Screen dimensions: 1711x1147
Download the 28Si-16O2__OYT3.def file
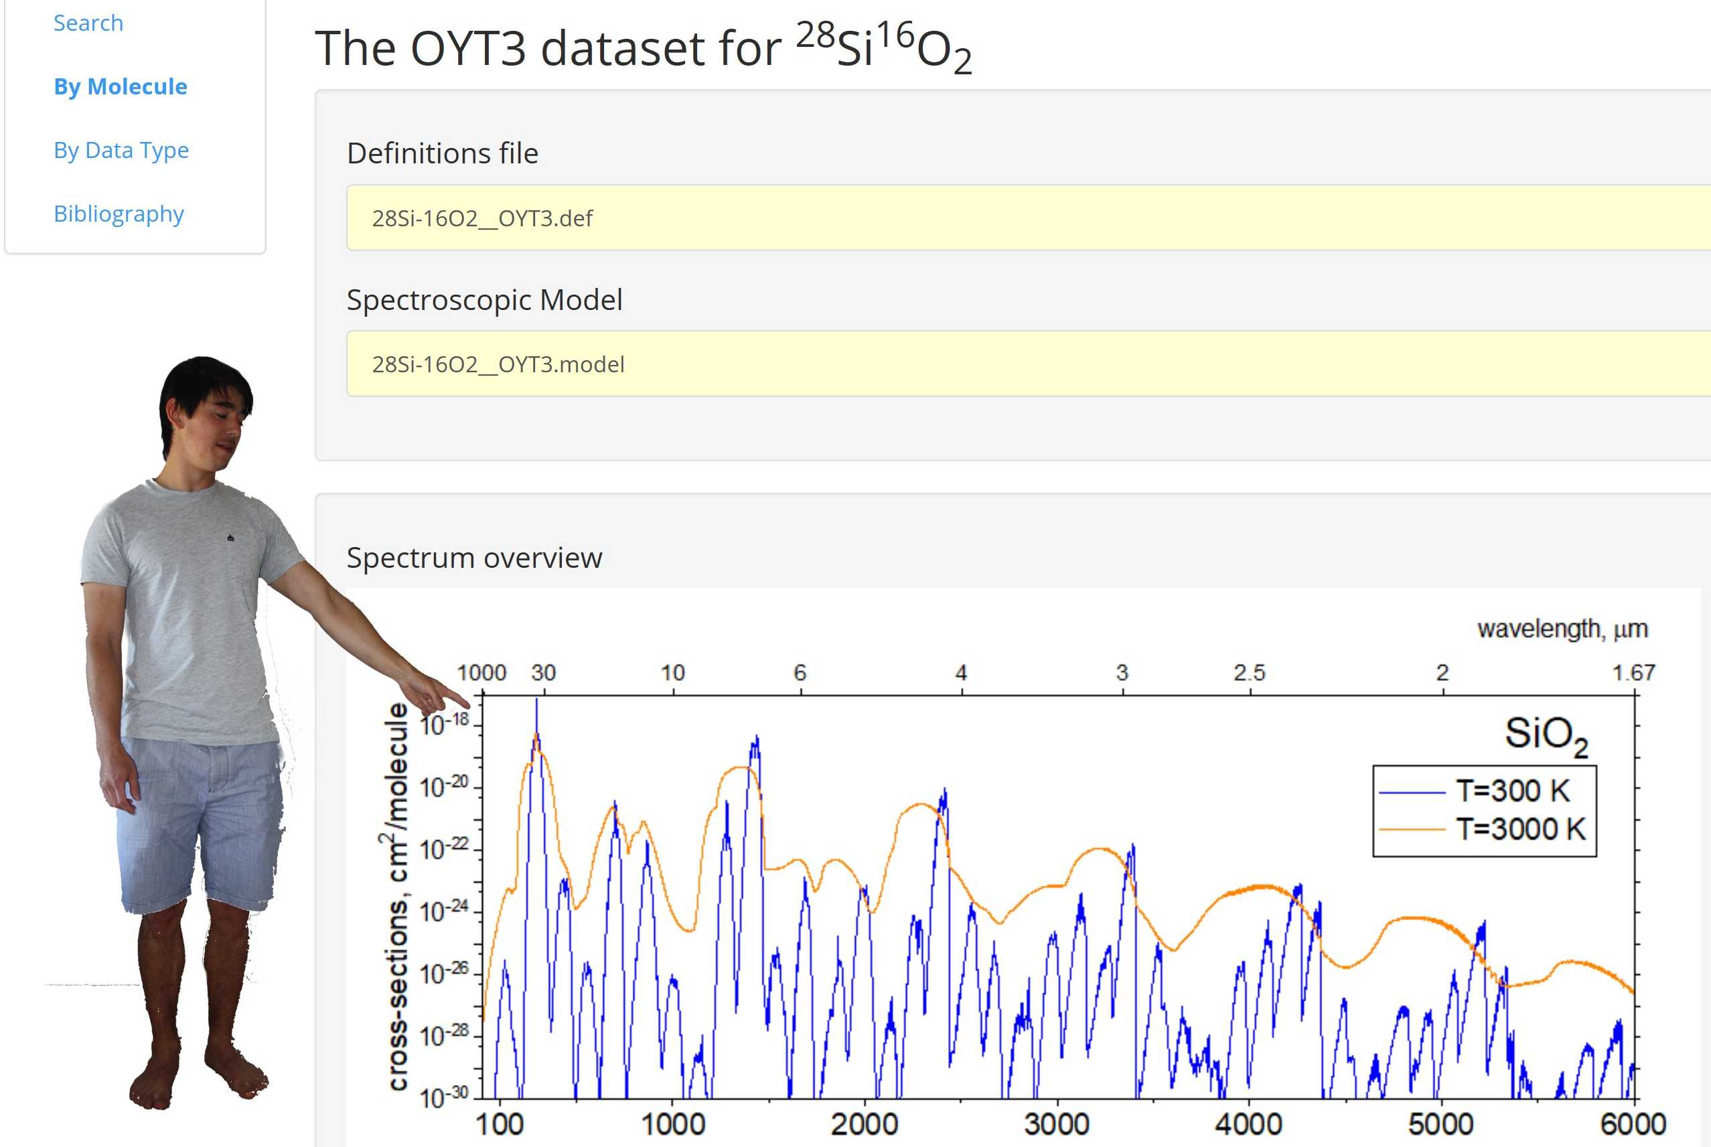click(x=482, y=218)
